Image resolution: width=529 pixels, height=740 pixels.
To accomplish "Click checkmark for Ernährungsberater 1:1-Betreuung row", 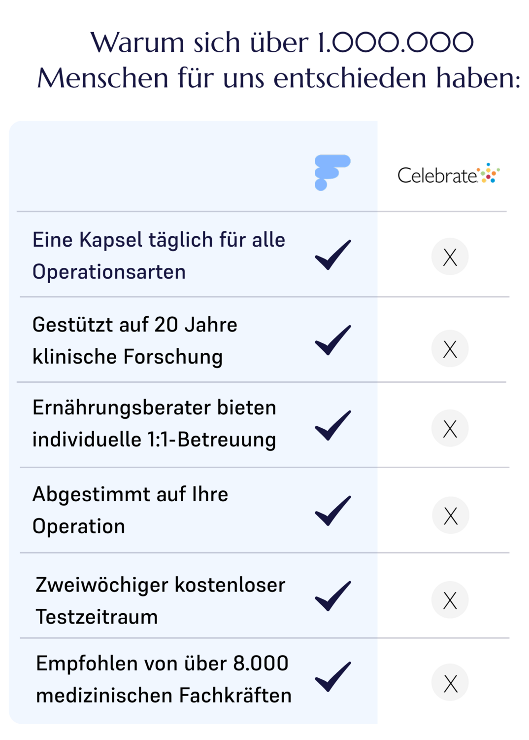I will click(x=333, y=425).
